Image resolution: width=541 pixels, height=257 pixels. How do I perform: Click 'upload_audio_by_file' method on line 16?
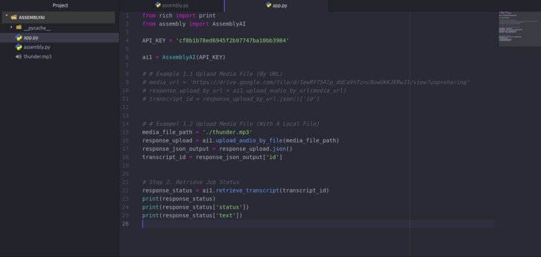coord(250,141)
